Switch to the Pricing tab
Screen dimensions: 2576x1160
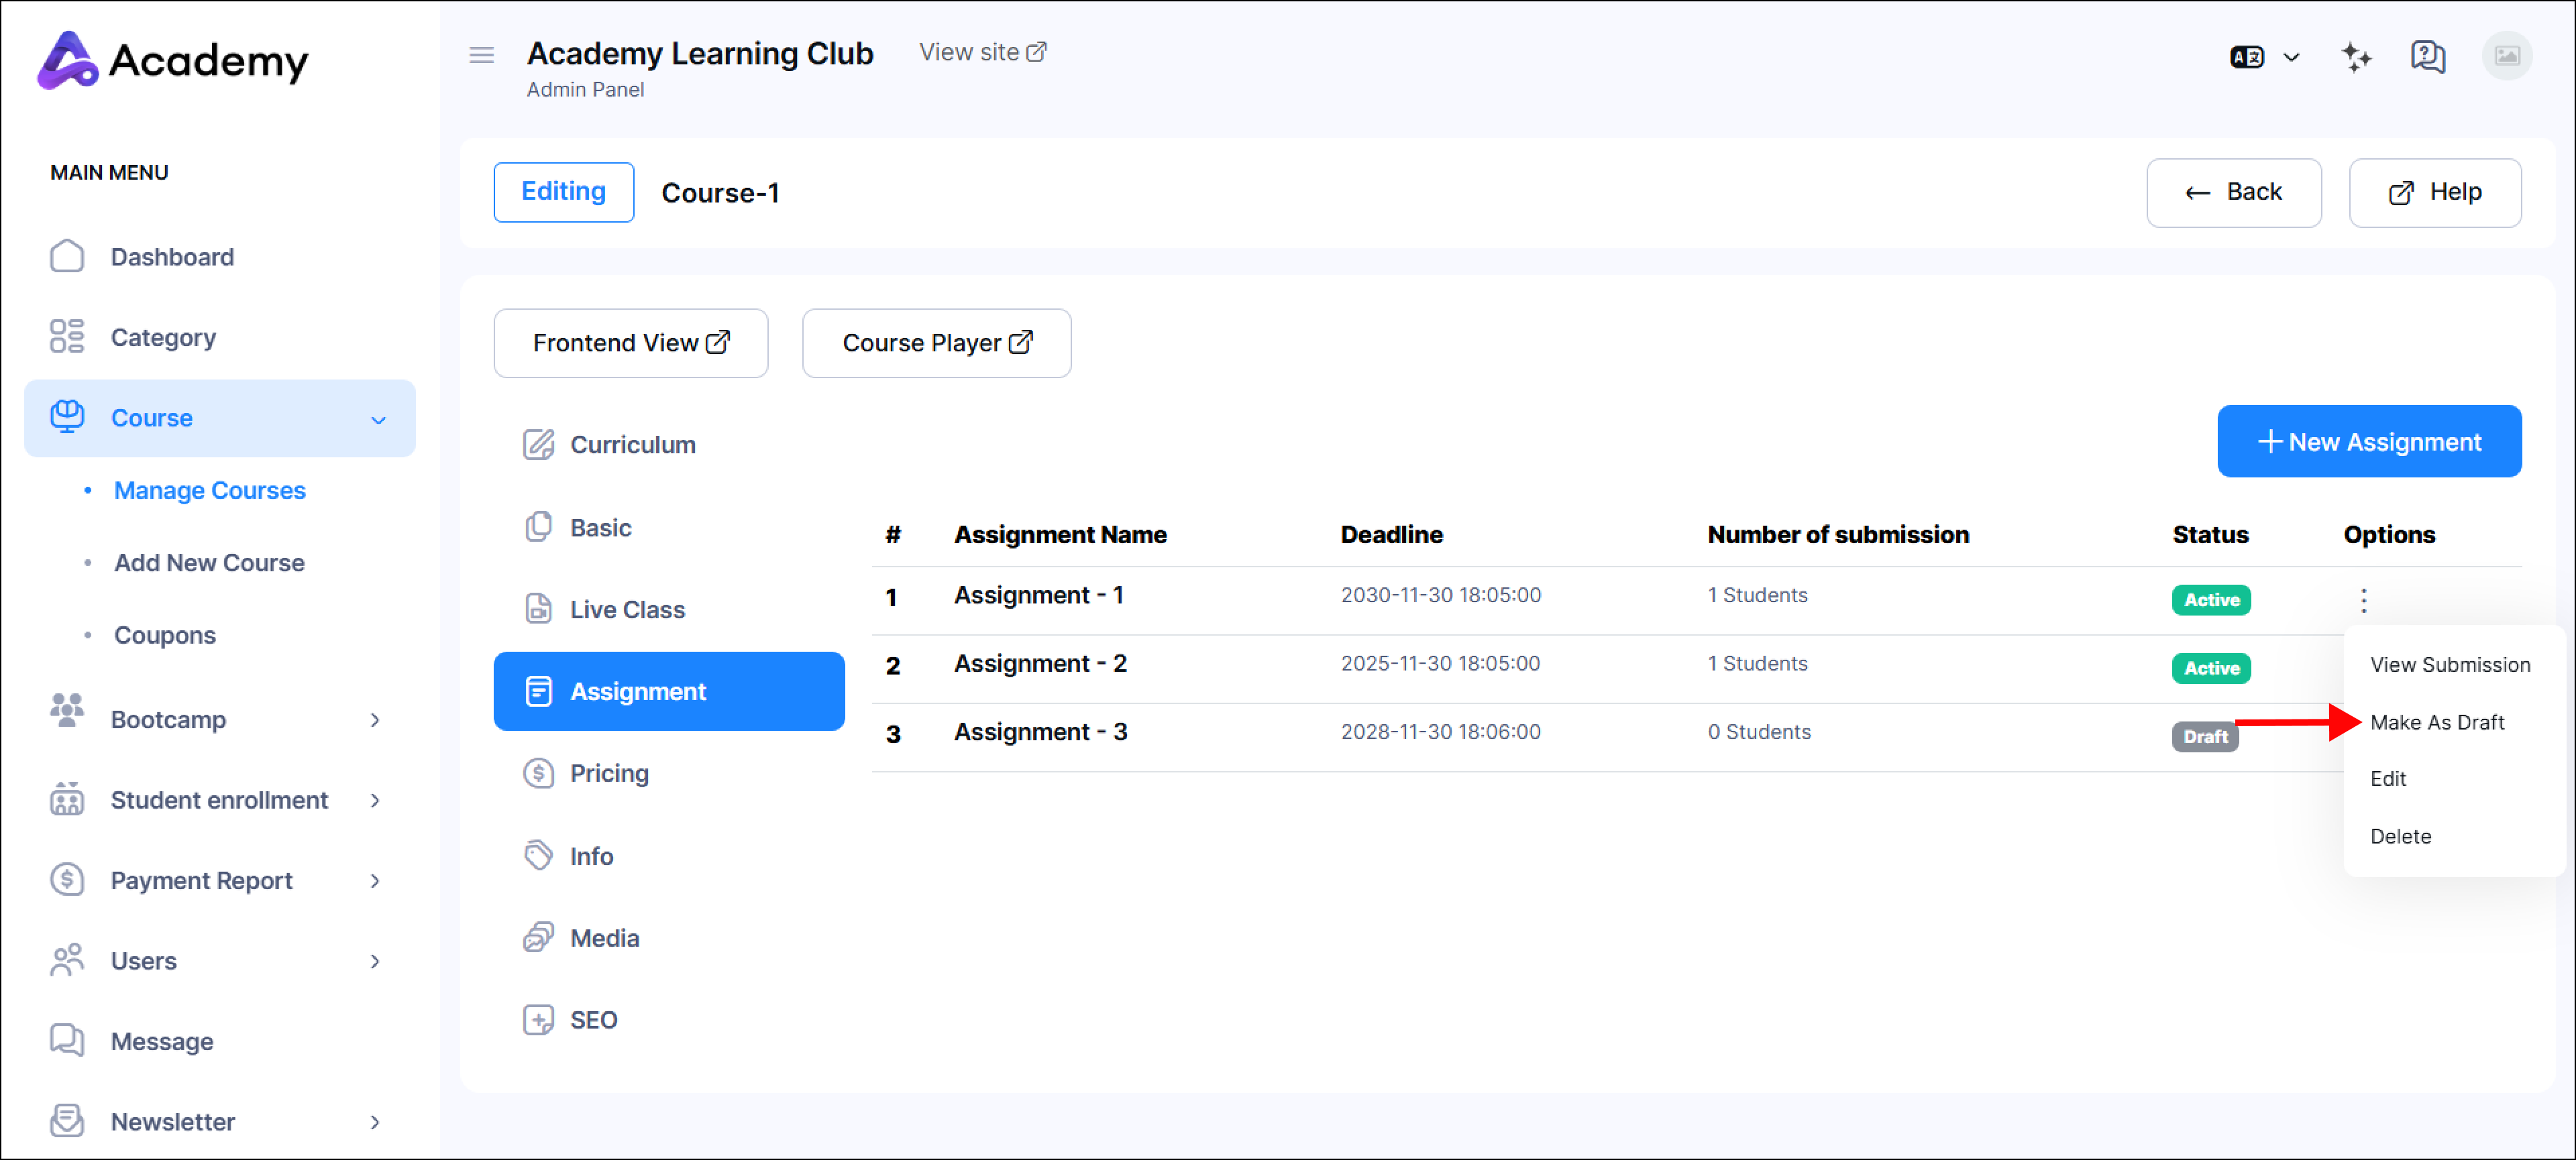pyautogui.click(x=608, y=773)
